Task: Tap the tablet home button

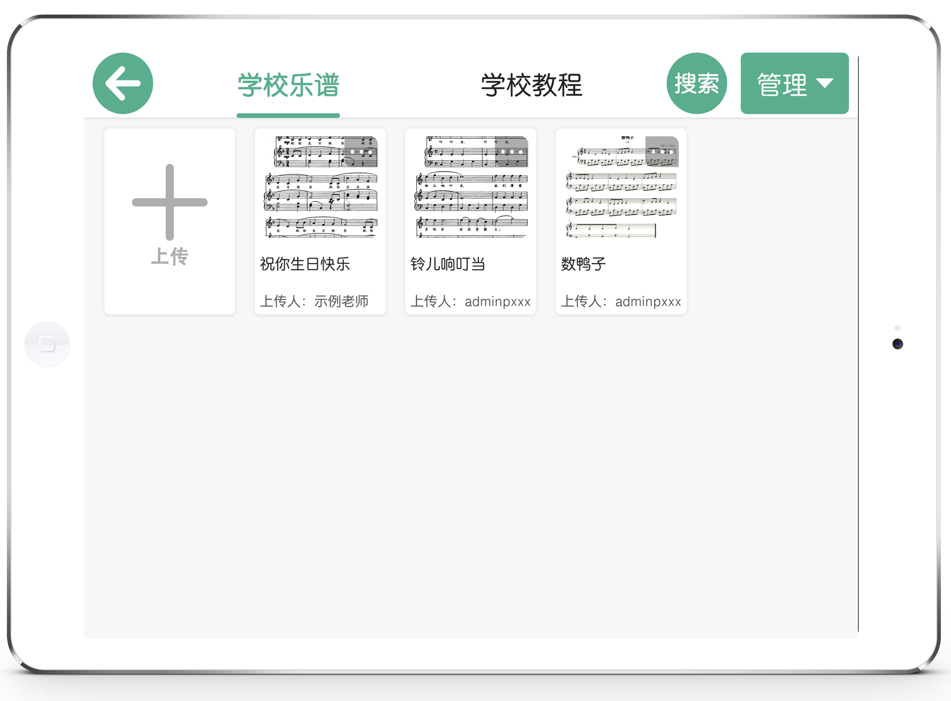Action: [47, 344]
